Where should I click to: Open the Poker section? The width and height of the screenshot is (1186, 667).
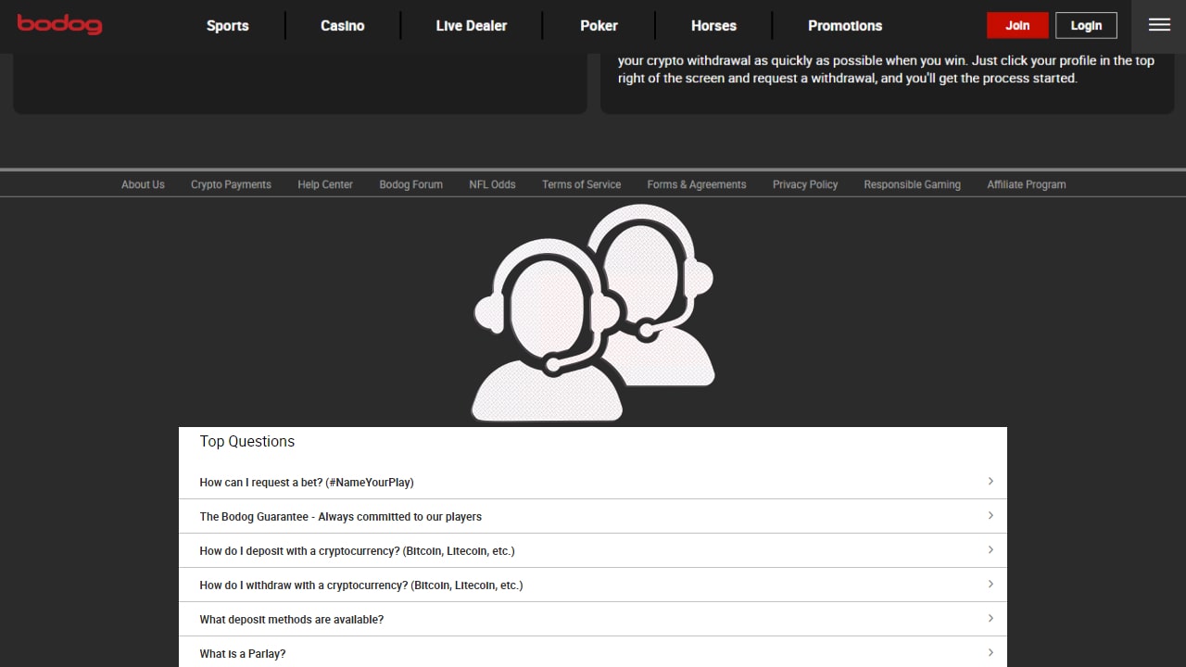point(599,26)
